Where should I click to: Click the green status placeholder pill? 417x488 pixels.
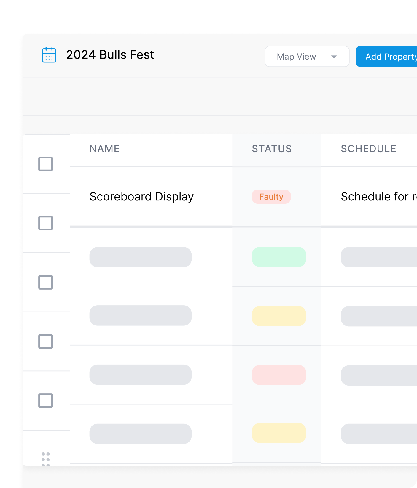279,257
